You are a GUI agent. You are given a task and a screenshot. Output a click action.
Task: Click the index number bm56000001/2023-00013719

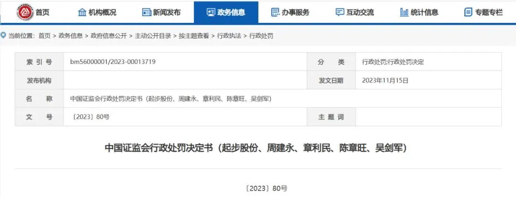pyautogui.click(x=113, y=62)
